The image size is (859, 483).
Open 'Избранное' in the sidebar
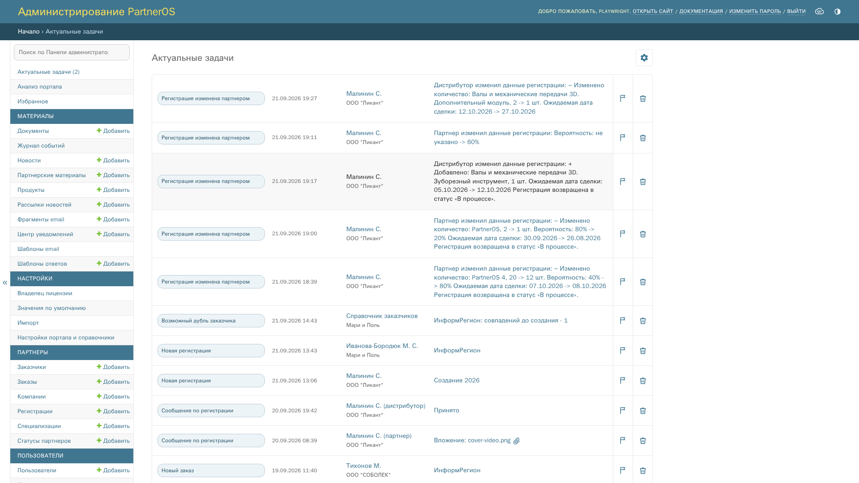[33, 102]
